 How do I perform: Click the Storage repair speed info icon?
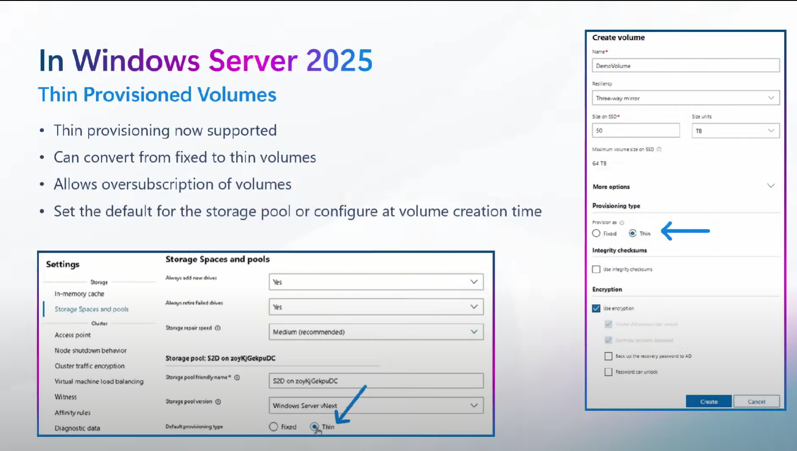218,328
